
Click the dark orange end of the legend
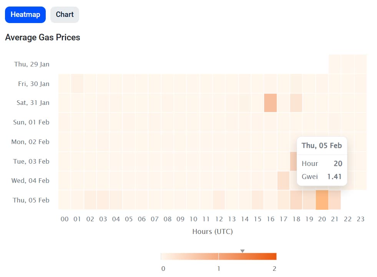click(273, 257)
